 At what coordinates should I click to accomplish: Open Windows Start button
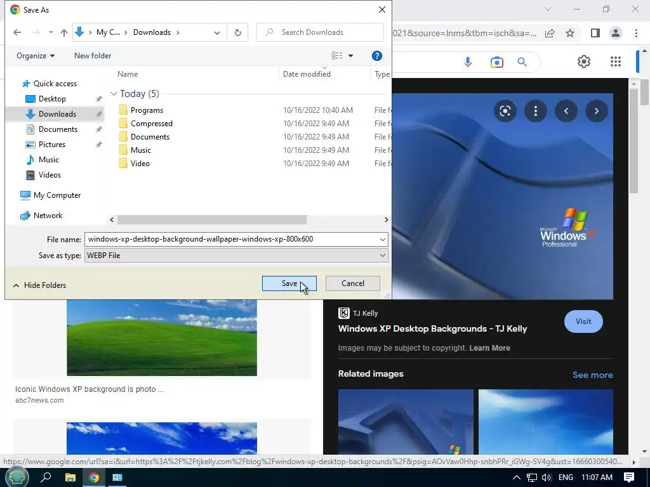[x=17, y=477]
